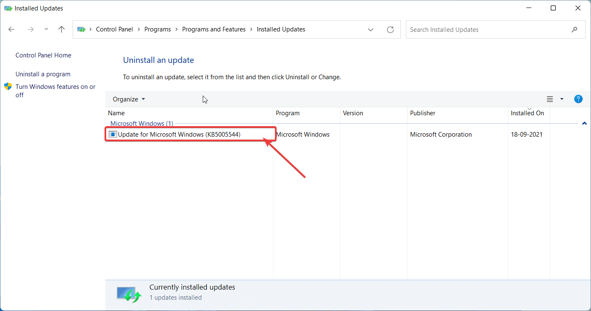The width and height of the screenshot is (591, 311).
Task: Sort by the Name column header
Action: [189, 113]
